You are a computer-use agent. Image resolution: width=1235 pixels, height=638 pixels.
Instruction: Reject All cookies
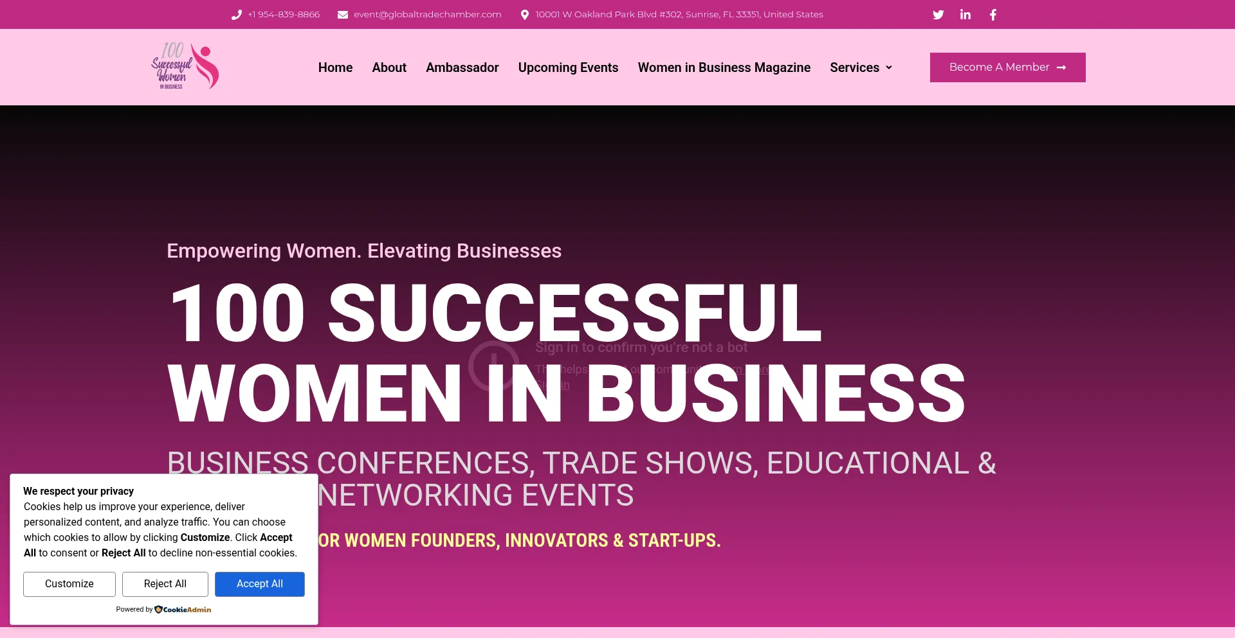click(165, 584)
